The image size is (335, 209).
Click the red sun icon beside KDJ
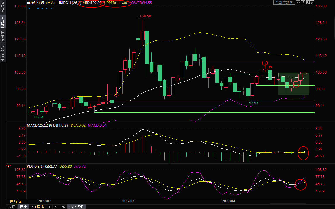pyautogui.click(x=8, y=166)
